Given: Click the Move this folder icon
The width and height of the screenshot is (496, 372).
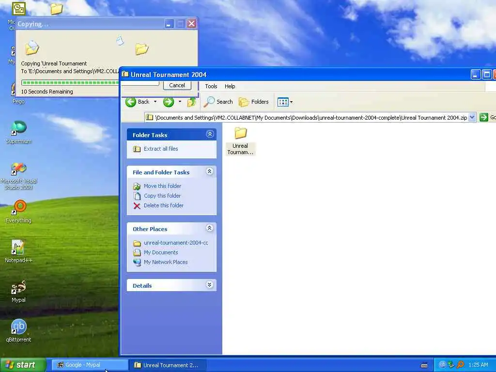Looking at the screenshot, I should [x=137, y=186].
